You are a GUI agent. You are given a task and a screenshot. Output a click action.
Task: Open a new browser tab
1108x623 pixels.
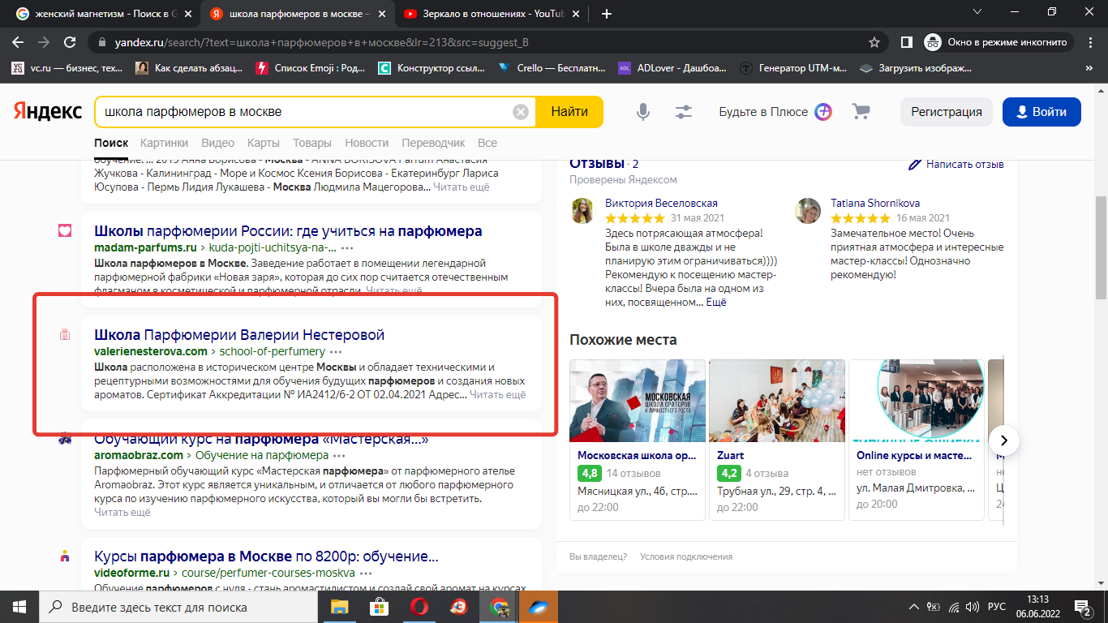[x=607, y=14]
